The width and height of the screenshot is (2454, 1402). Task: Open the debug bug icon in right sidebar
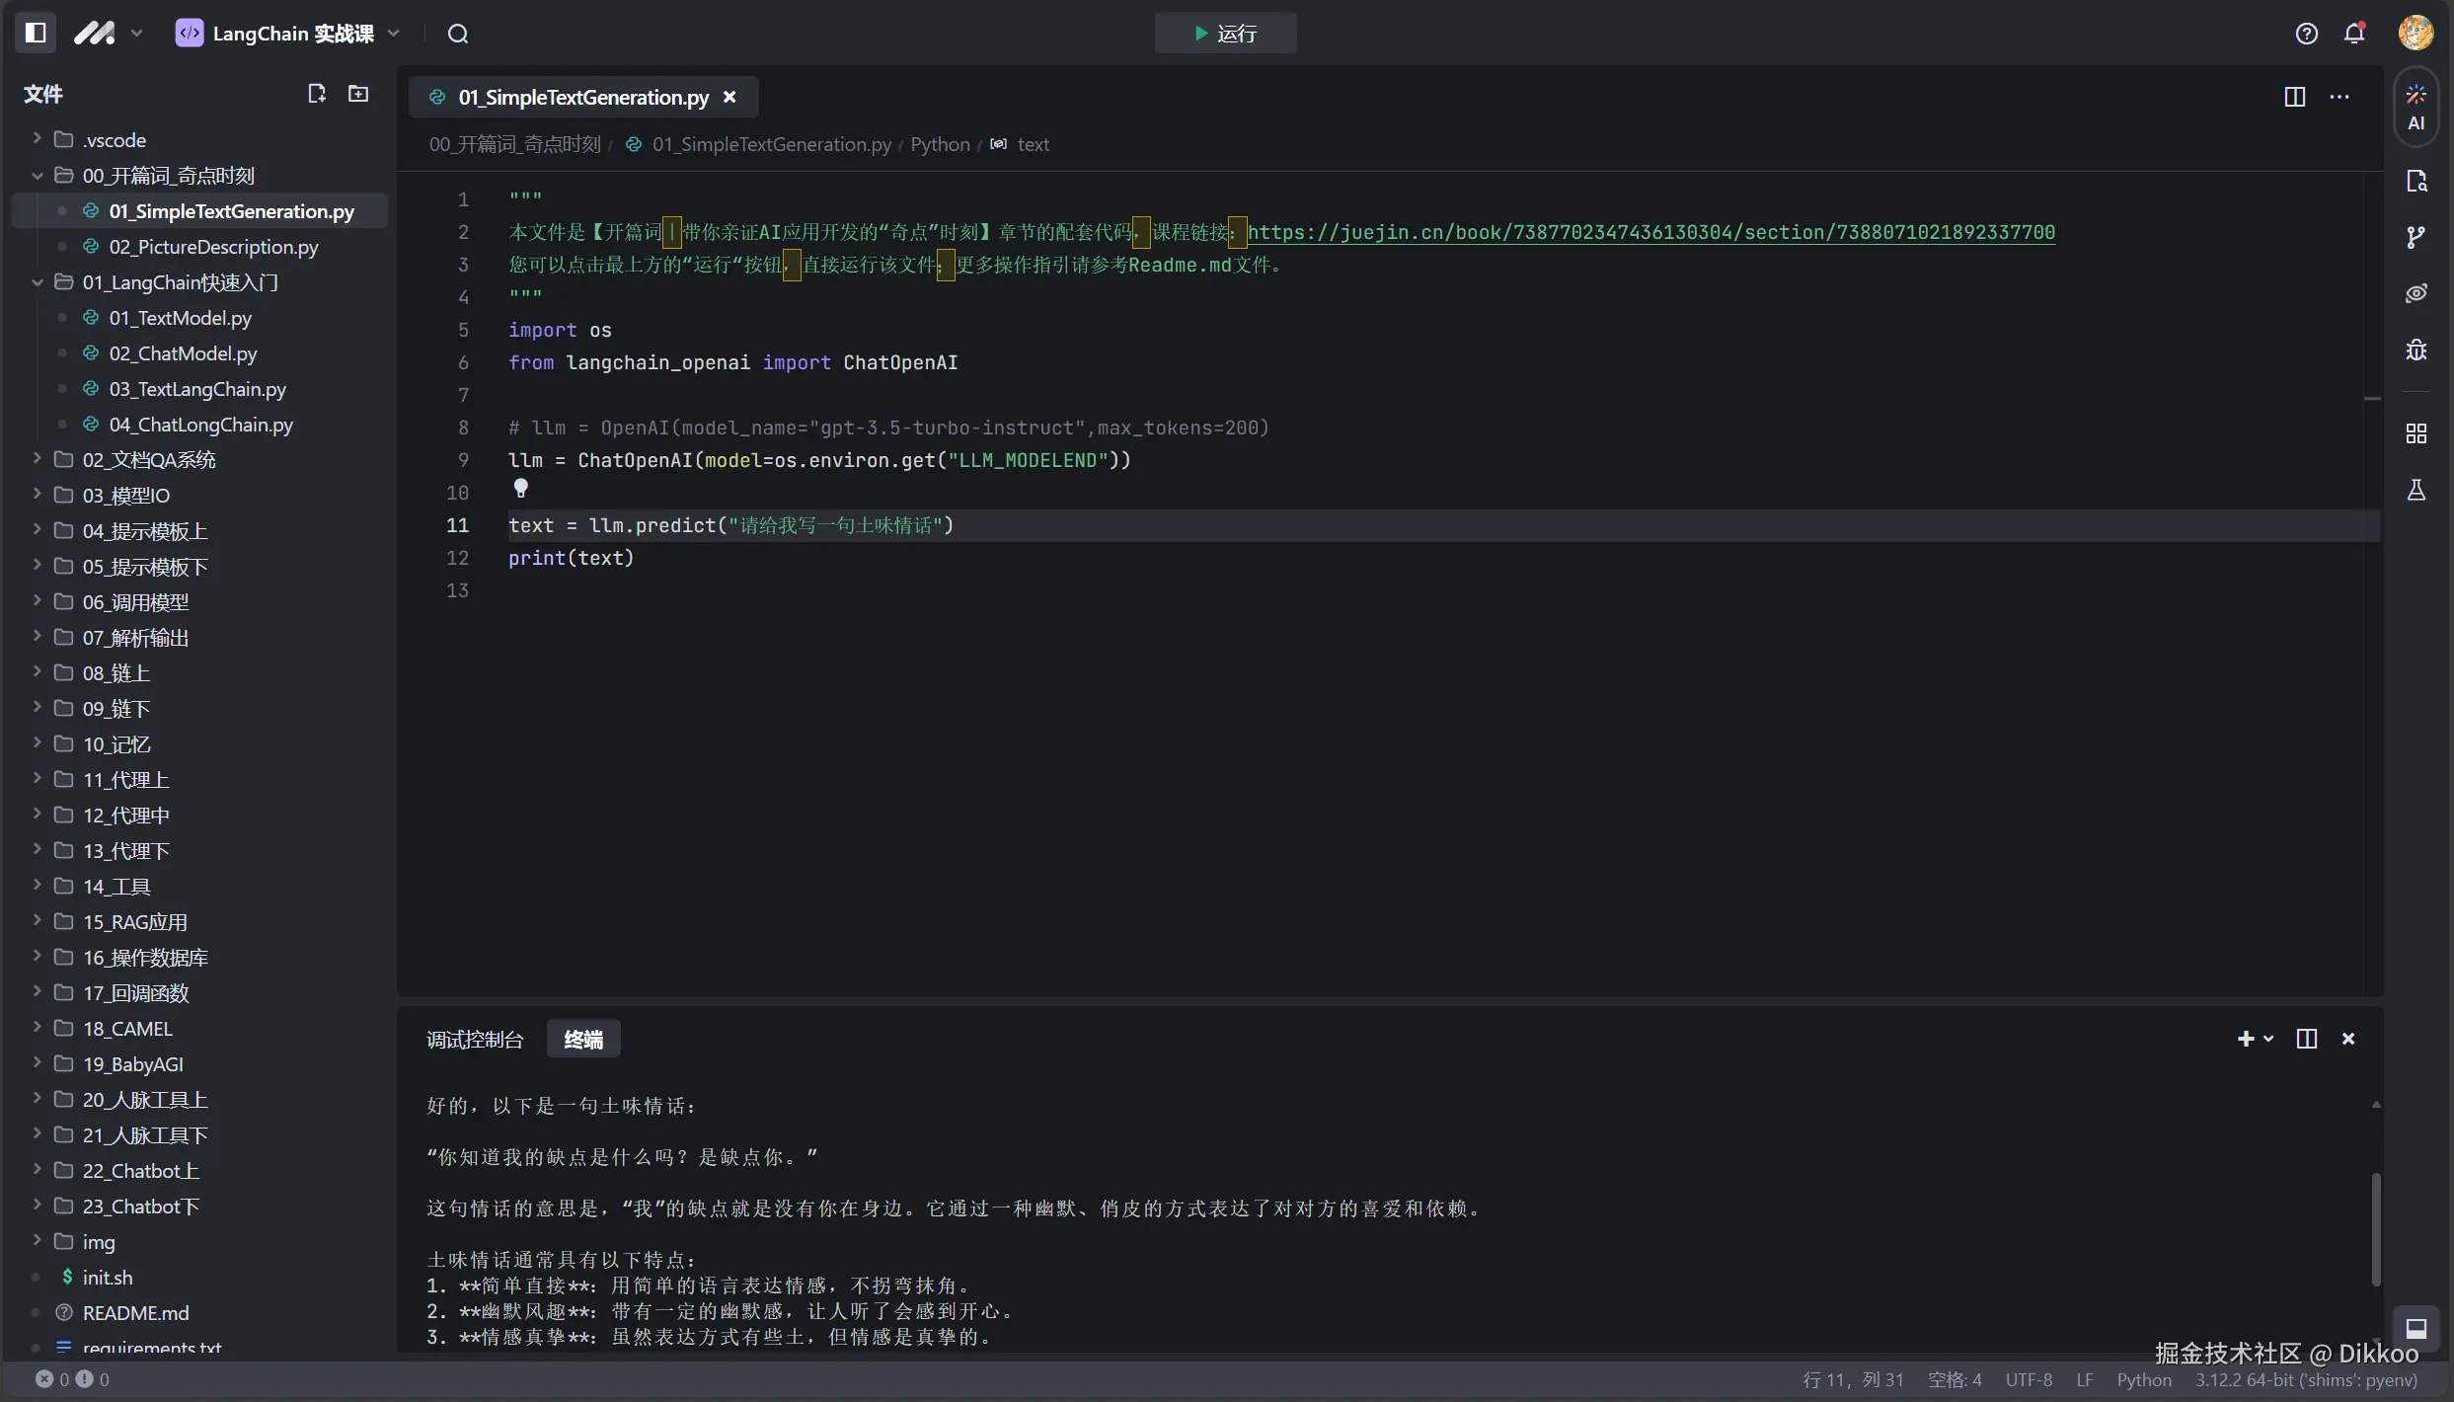[2416, 350]
